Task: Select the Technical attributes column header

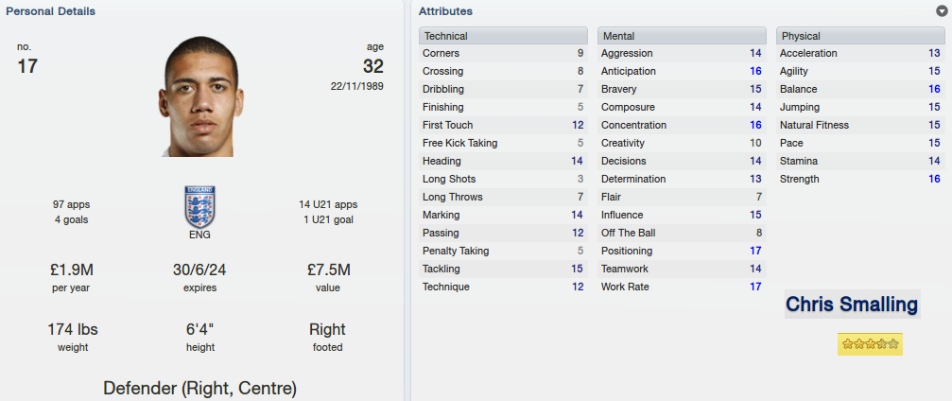Action: click(x=503, y=36)
